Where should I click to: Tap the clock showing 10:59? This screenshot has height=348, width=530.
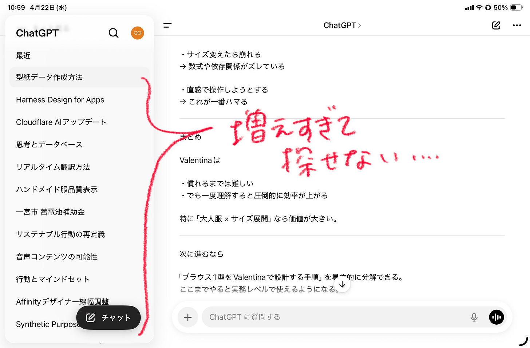[x=16, y=8]
